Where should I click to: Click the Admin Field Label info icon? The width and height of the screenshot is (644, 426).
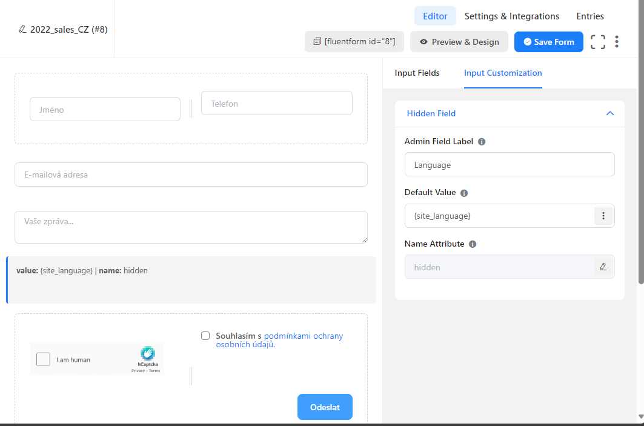coord(482,142)
